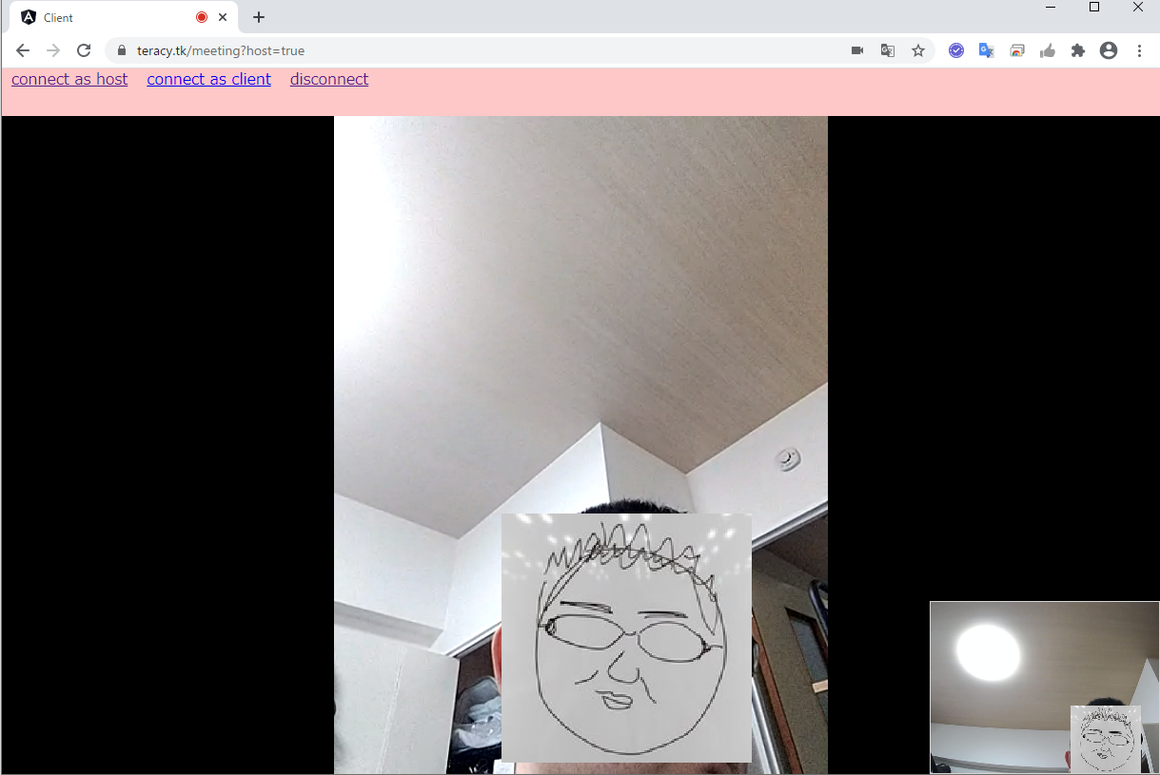
Task: Bookmark the page using the star icon
Action: pos(918,49)
